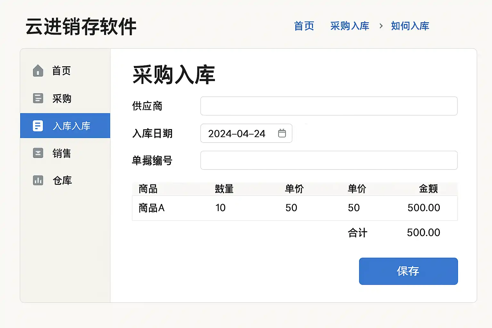Open the 如何入库 help link
The image size is (492, 328).
pos(410,26)
